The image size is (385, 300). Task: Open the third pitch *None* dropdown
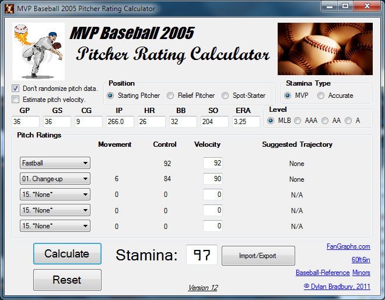[55, 195]
